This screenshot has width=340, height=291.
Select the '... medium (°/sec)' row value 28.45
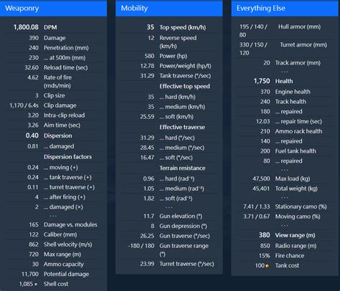(x=147, y=148)
